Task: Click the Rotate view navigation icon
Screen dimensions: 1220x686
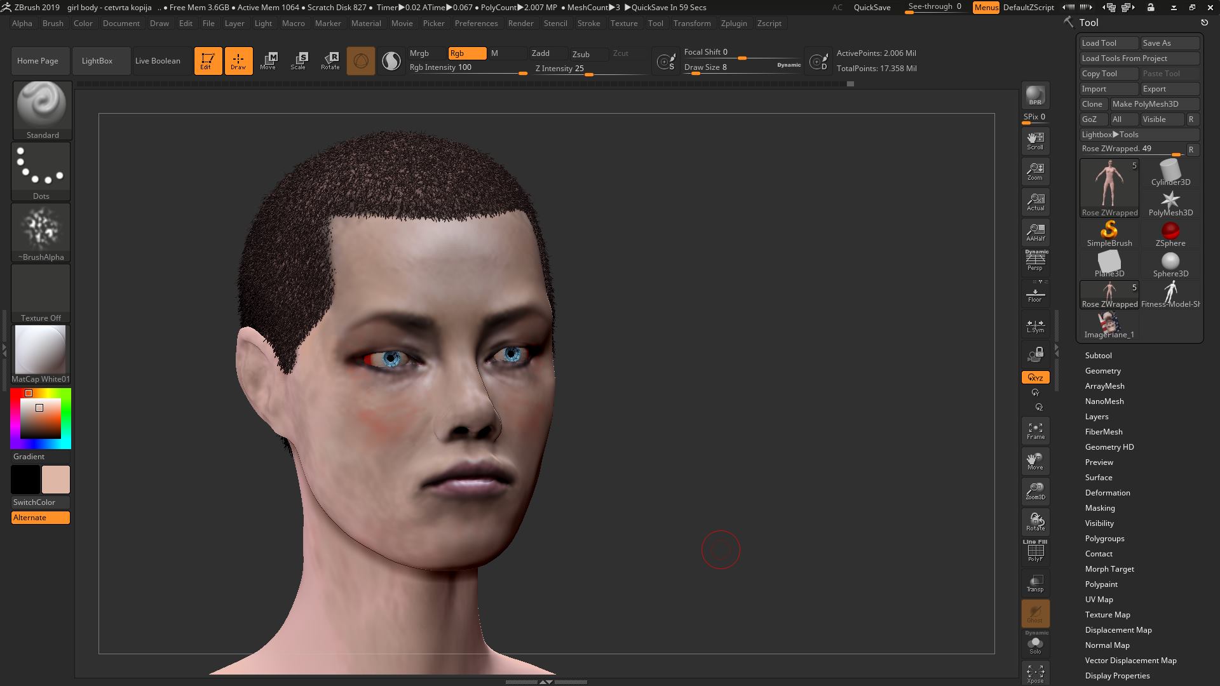Action: click(1035, 521)
